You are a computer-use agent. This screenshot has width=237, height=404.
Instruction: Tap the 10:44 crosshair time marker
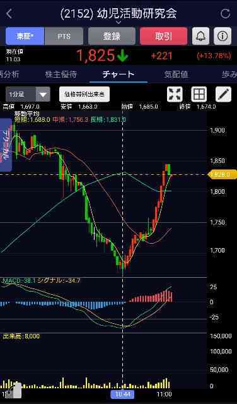pyautogui.click(x=122, y=394)
